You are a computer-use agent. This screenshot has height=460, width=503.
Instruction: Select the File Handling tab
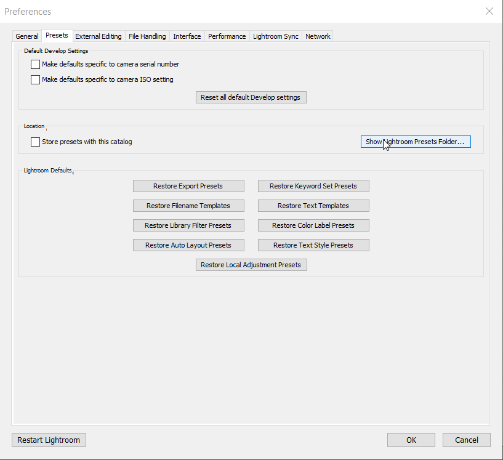point(147,36)
